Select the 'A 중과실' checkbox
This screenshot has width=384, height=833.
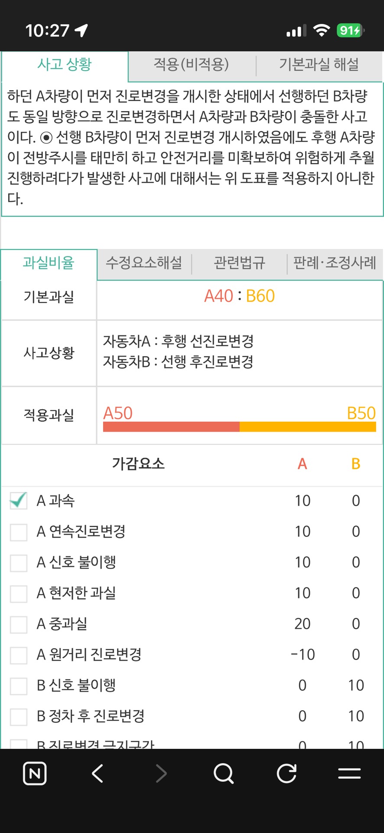[x=19, y=624]
